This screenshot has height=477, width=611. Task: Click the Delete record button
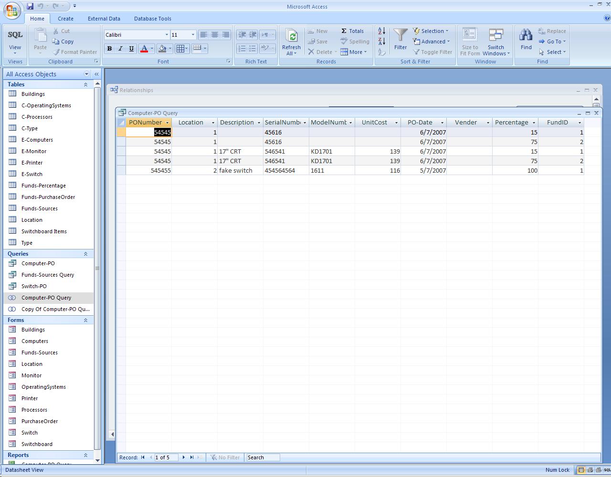click(x=322, y=52)
